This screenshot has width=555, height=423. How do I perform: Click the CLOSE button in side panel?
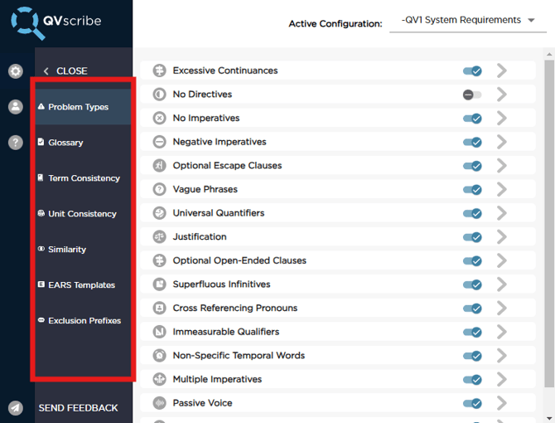(x=65, y=71)
